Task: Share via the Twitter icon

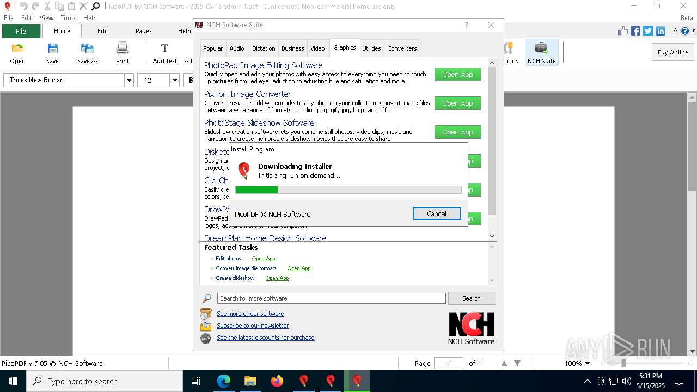Action: pos(648,31)
